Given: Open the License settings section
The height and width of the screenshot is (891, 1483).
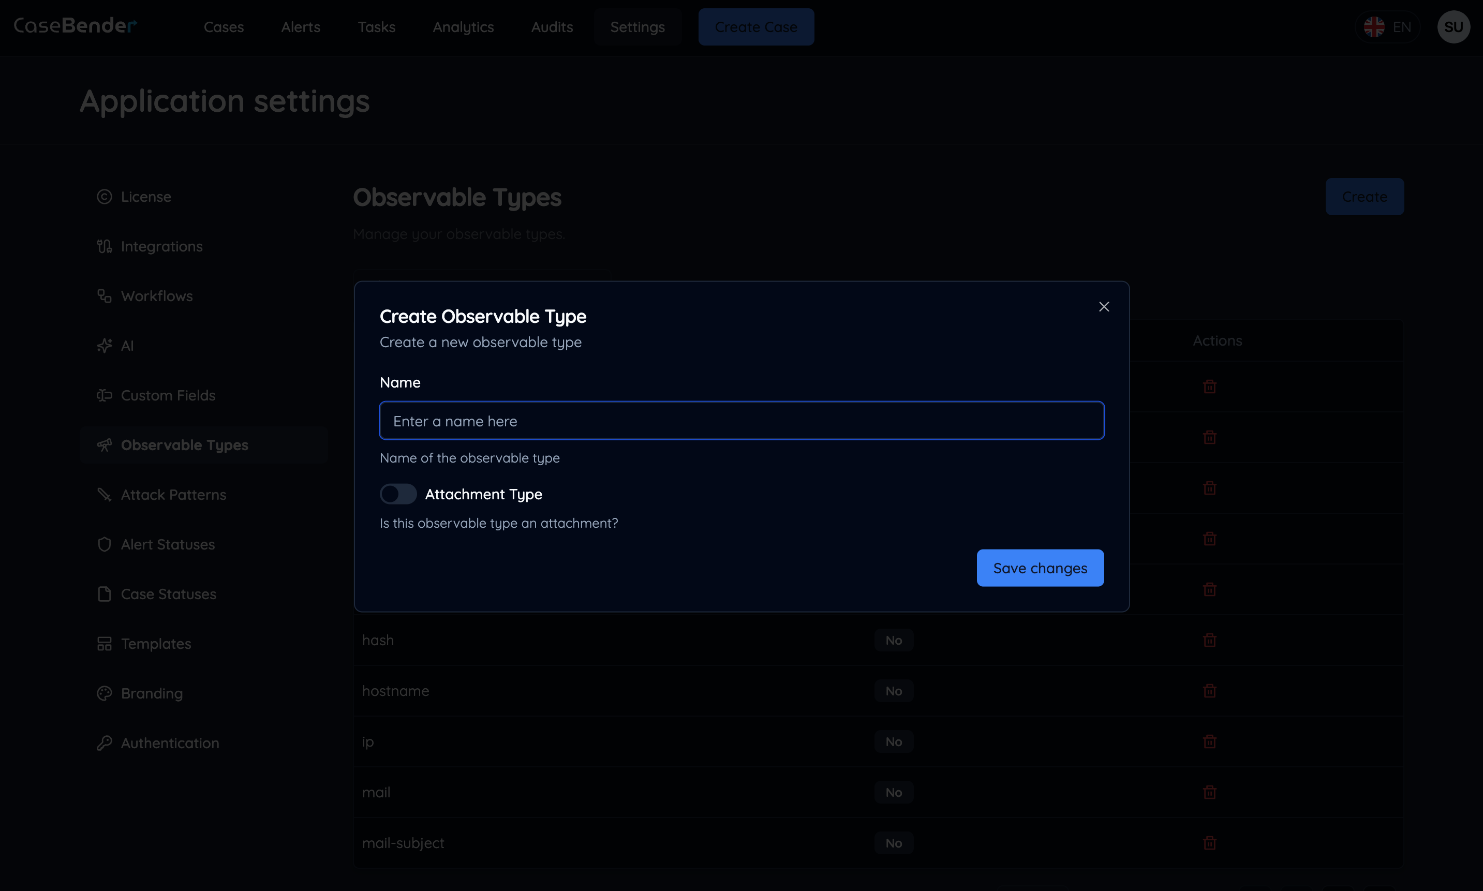Looking at the screenshot, I should click(x=145, y=196).
